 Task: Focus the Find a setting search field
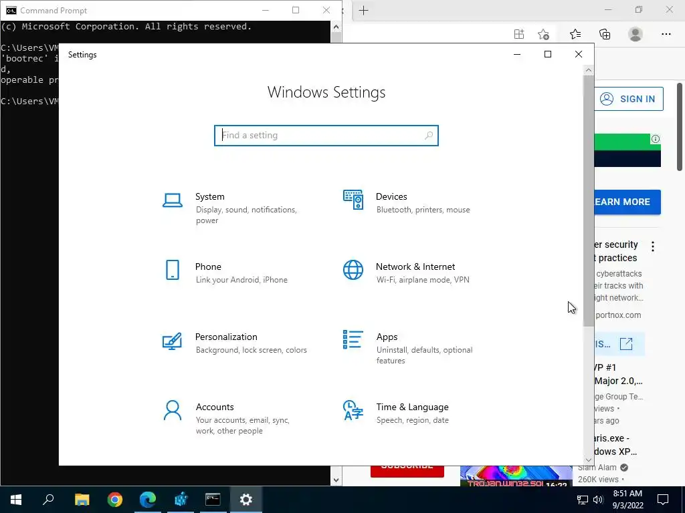[326, 136]
